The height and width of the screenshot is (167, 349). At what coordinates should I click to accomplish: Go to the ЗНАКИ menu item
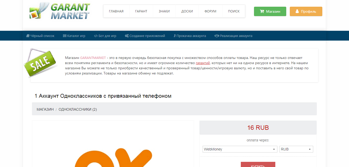(x=164, y=11)
